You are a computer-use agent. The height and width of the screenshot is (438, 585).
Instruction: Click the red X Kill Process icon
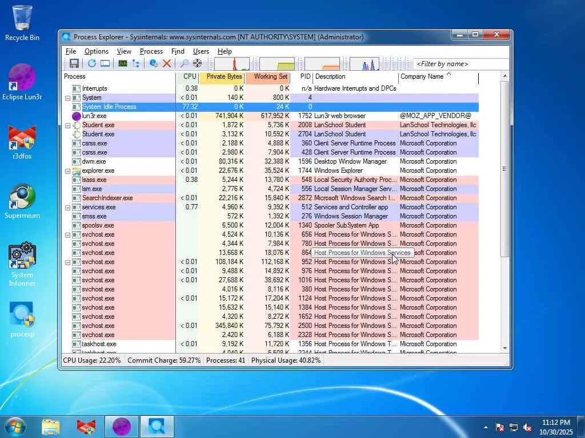pyautogui.click(x=167, y=63)
